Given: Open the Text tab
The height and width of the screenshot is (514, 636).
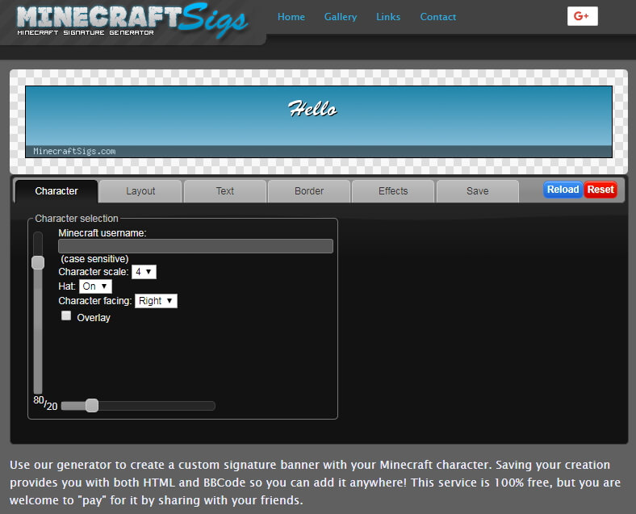Looking at the screenshot, I should point(224,191).
